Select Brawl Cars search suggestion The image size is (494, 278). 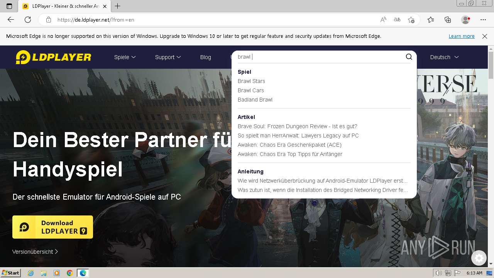[251, 90]
